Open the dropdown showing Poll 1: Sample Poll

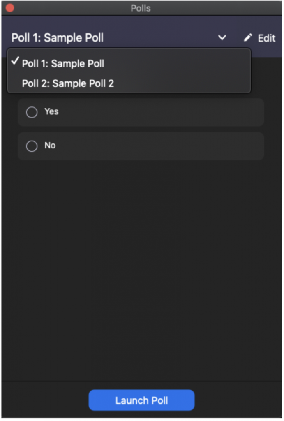click(x=222, y=38)
